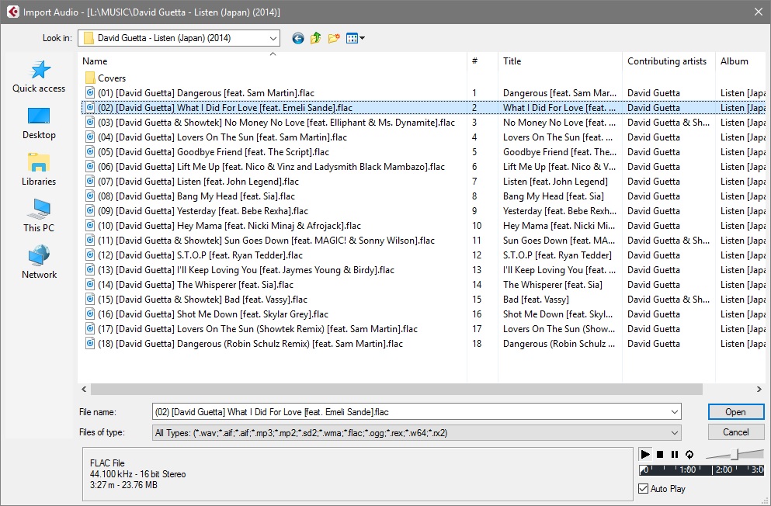Go back with the blue arrow icon
The height and width of the screenshot is (506, 771).
(298, 38)
